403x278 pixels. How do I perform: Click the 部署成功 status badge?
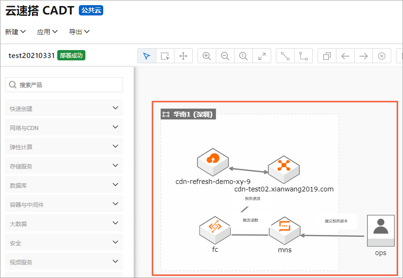click(71, 55)
